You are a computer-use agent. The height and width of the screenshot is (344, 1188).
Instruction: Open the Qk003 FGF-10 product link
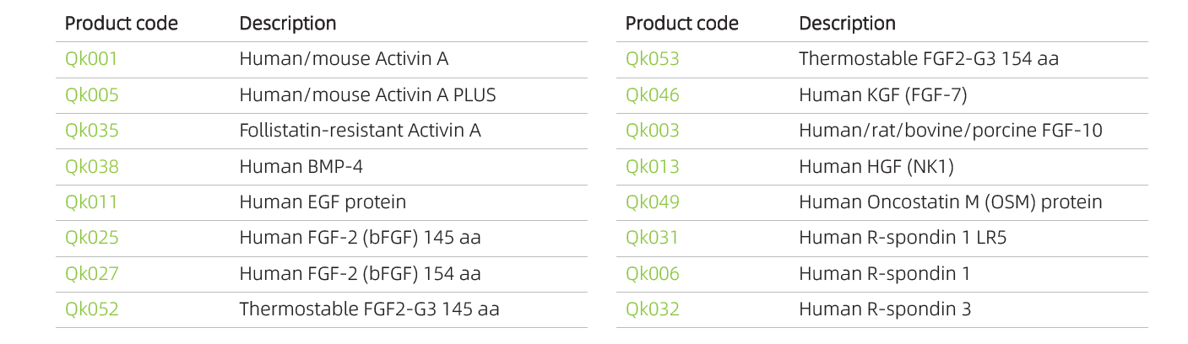pyautogui.click(x=652, y=131)
